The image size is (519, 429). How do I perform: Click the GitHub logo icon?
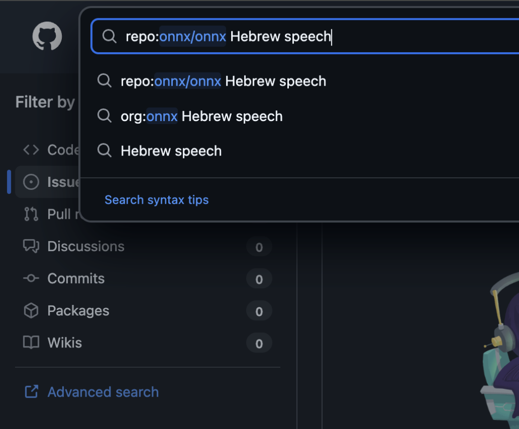47,37
